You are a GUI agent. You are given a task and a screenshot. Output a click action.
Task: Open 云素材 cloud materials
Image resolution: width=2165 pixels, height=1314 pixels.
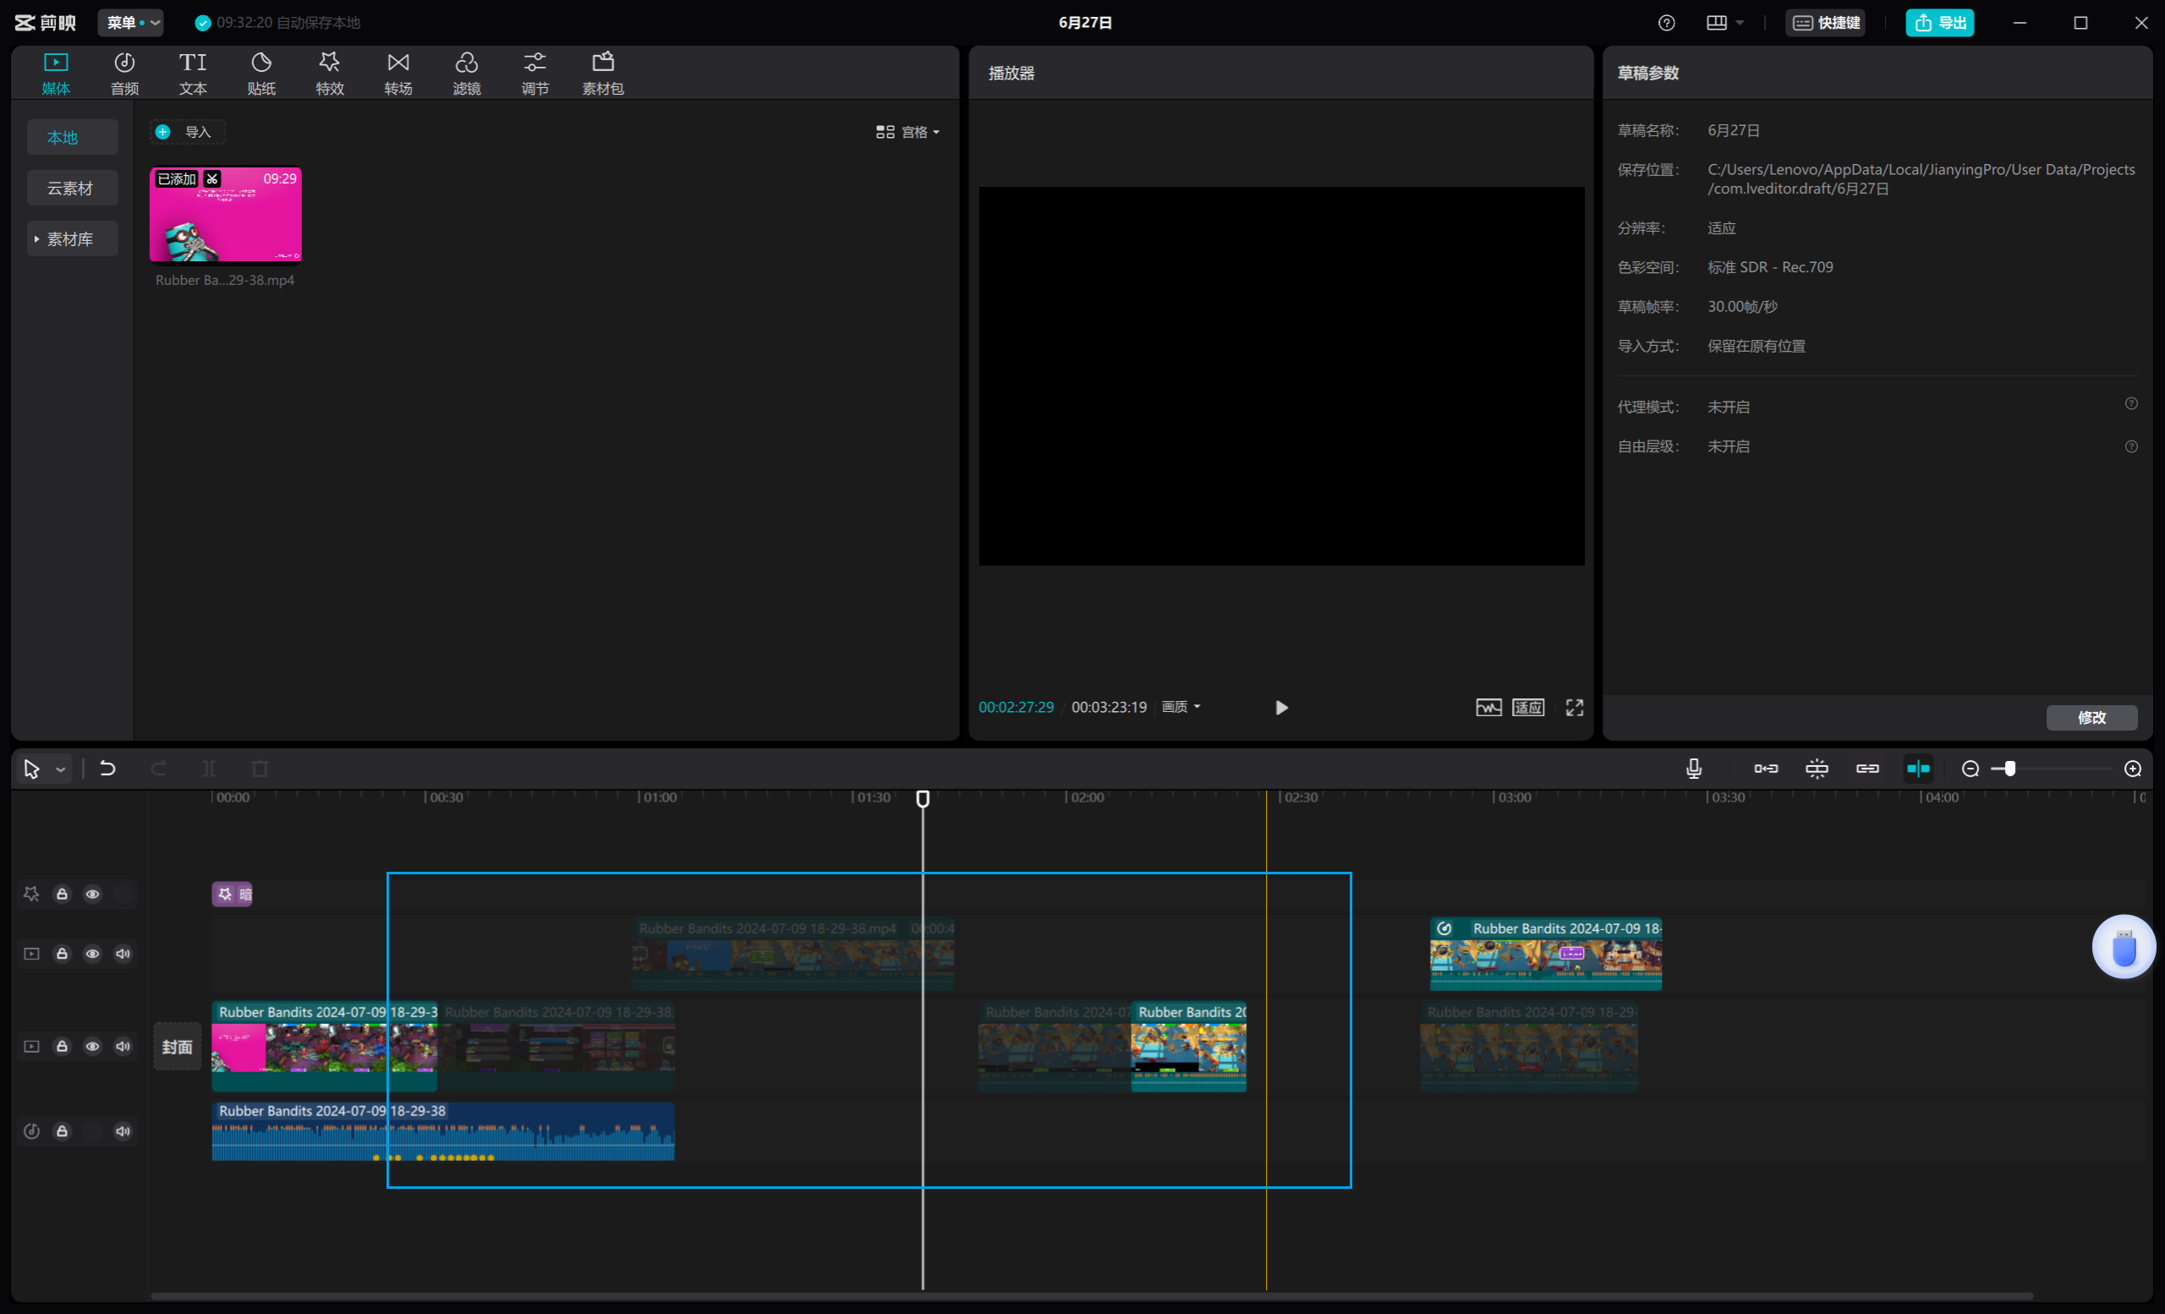tap(72, 188)
